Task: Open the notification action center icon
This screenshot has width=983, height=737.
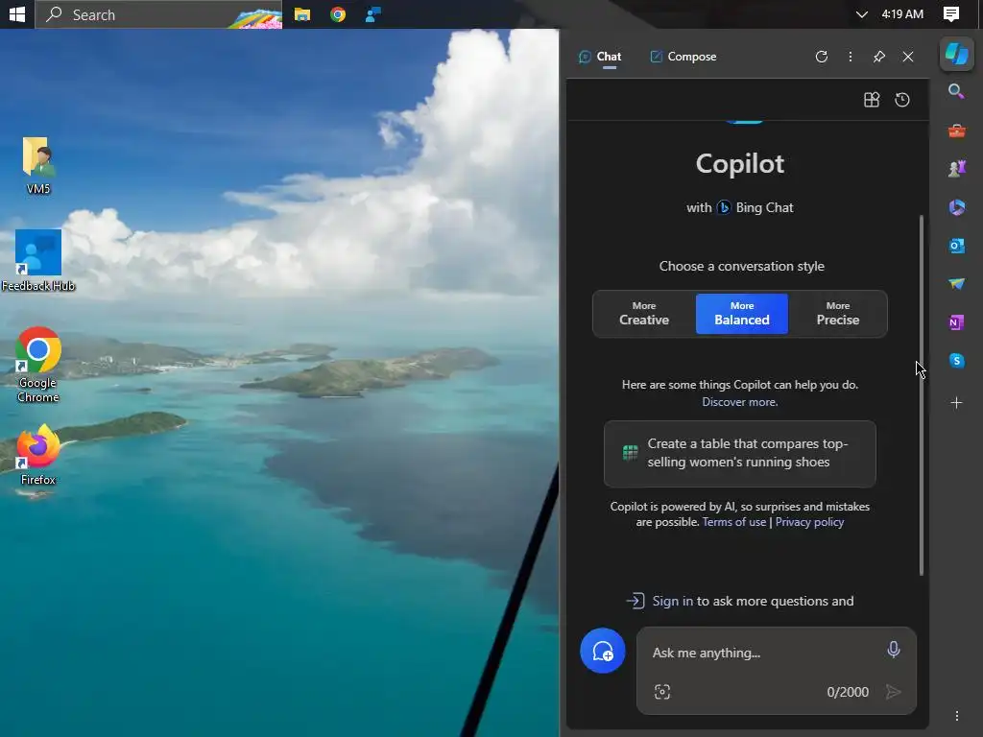Action: [951, 13]
